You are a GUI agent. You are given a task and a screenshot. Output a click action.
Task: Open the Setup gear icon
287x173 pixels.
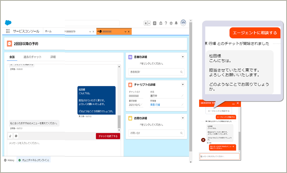tap(171, 23)
